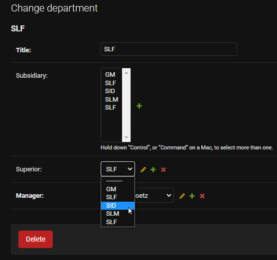
Task: Choose SLM in the Superior dropdown list
Action: click(118, 214)
